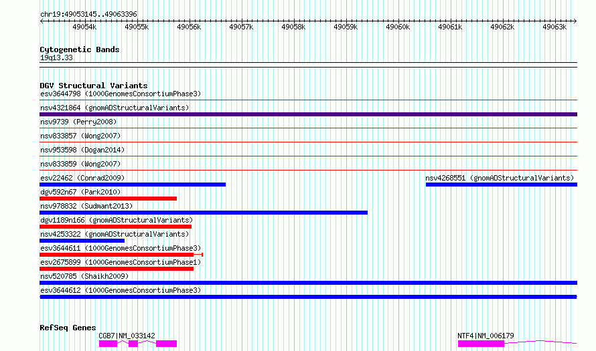Select the nsv4268551 blue variant bar
The image size is (596, 351).
click(x=502, y=185)
